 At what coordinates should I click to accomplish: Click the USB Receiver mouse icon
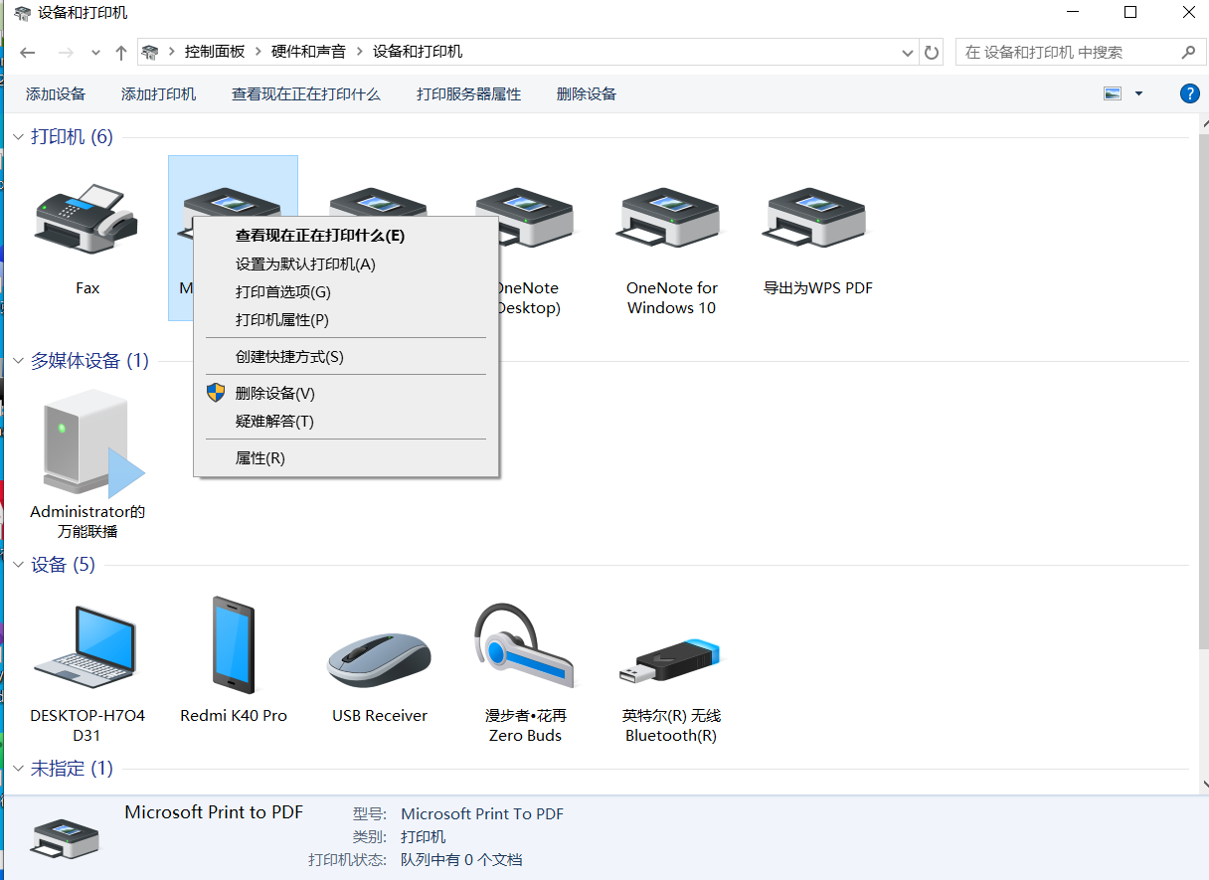pyautogui.click(x=380, y=656)
